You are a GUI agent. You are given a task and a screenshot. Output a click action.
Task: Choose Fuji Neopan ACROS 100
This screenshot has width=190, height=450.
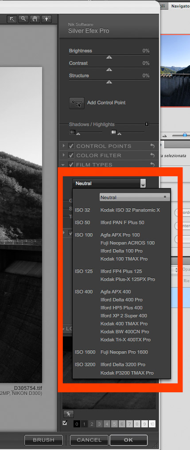[128, 243]
